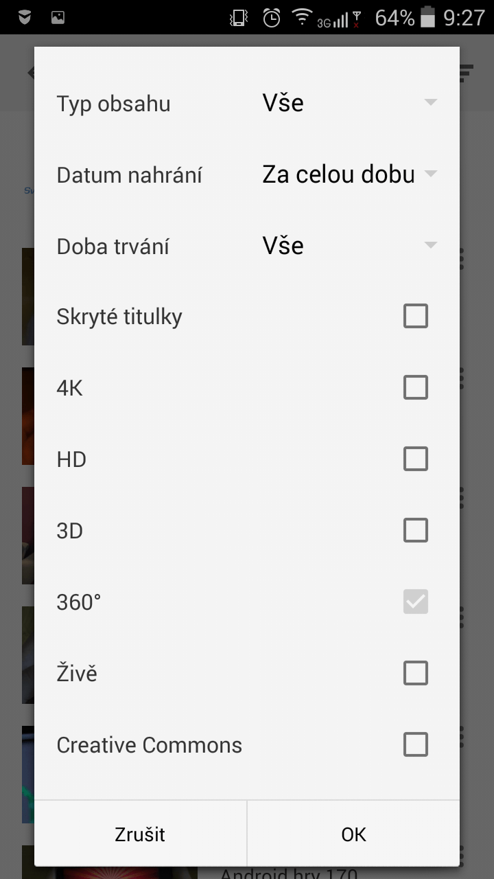Toggle the greyed 360° checkbox

pyautogui.click(x=416, y=602)
